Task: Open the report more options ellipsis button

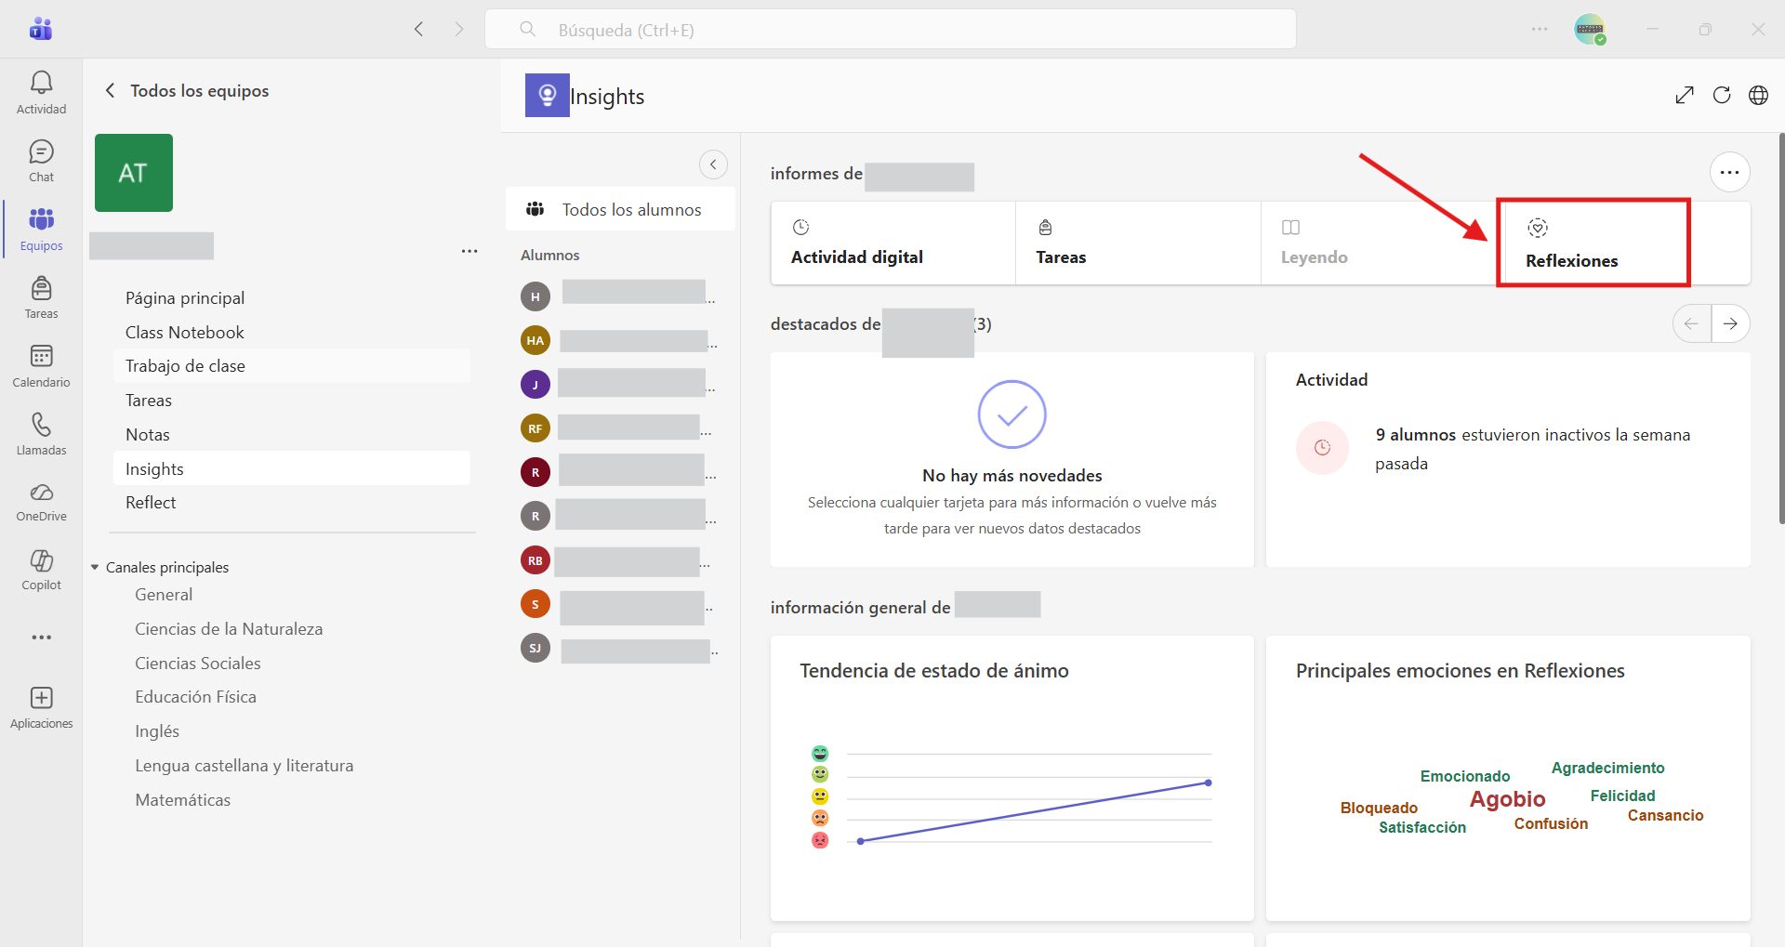Action: coord(1729,172)
